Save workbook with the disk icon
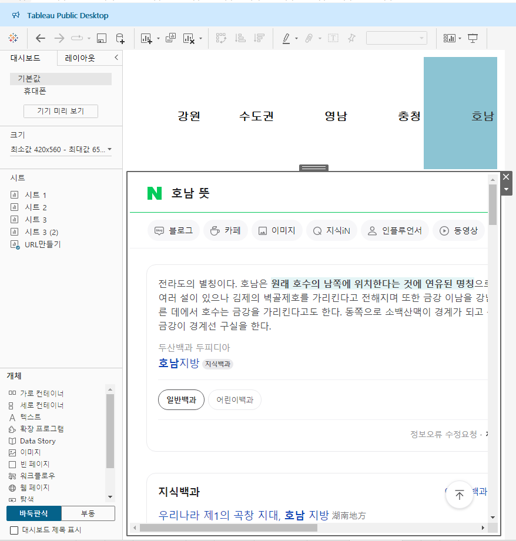The height and width of the screenshot is (541, 516). click(102, 38)
